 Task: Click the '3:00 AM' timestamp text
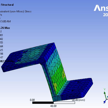[6, 21]
